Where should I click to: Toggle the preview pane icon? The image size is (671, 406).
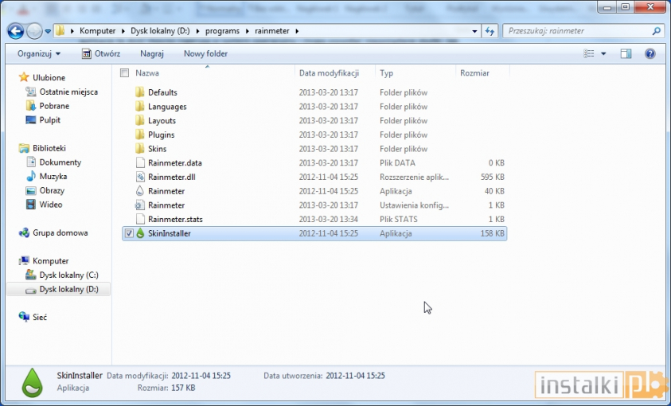point(626,53)
